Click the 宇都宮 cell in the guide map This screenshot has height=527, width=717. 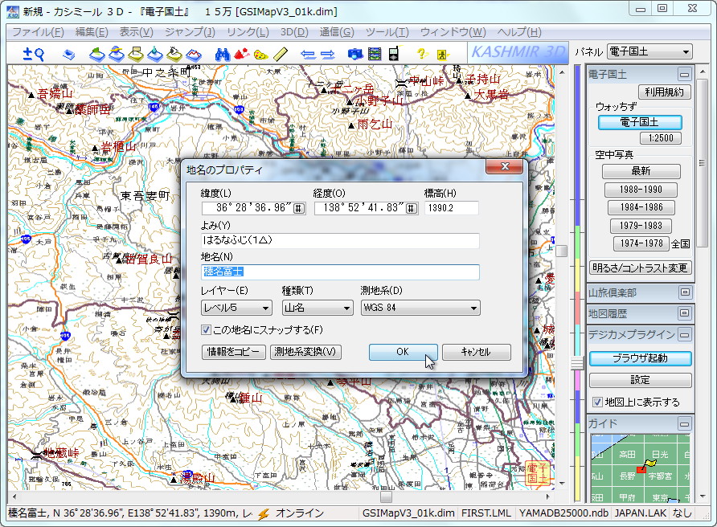[660, 476]
